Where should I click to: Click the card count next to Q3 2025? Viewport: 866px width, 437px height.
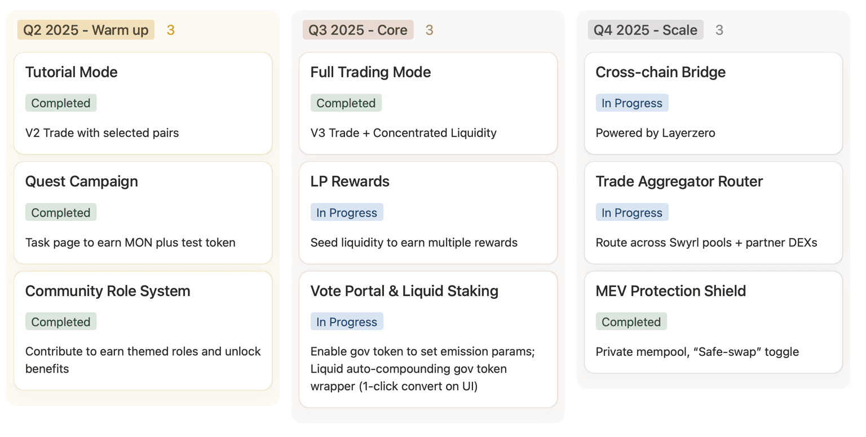click(x=430, y=30)
